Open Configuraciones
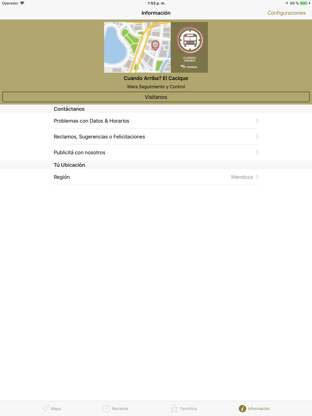The image size is (312, 416). tap(286, 13)
